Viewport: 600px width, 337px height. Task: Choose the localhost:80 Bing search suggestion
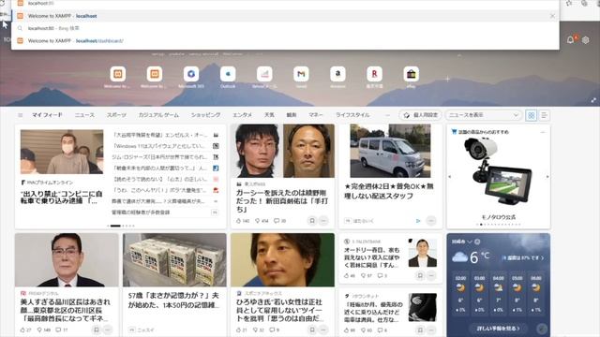285,28
